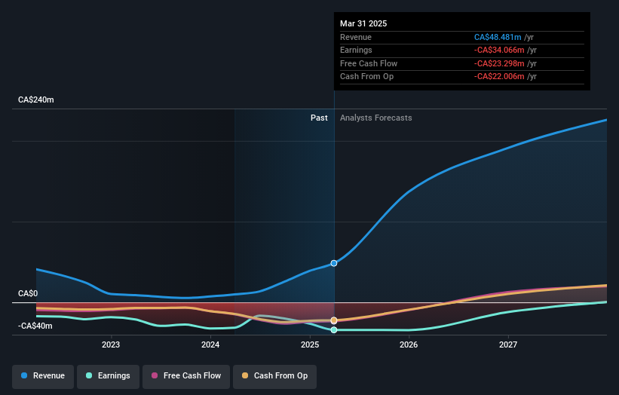619x395 pixels.
Task: Click the -CA$40m y-axis label
Action: 35,326
